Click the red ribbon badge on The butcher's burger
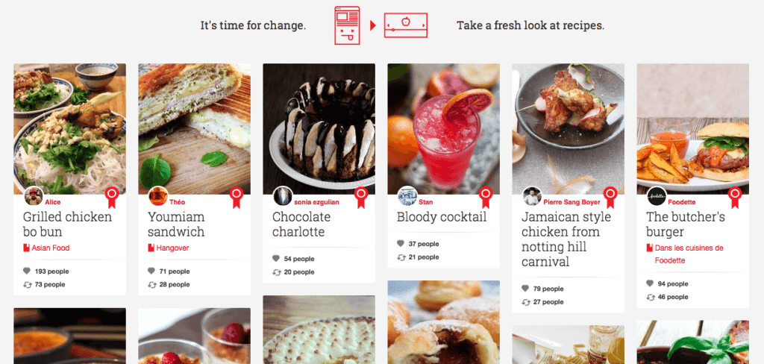764x364 pixels. coord(735,198)
